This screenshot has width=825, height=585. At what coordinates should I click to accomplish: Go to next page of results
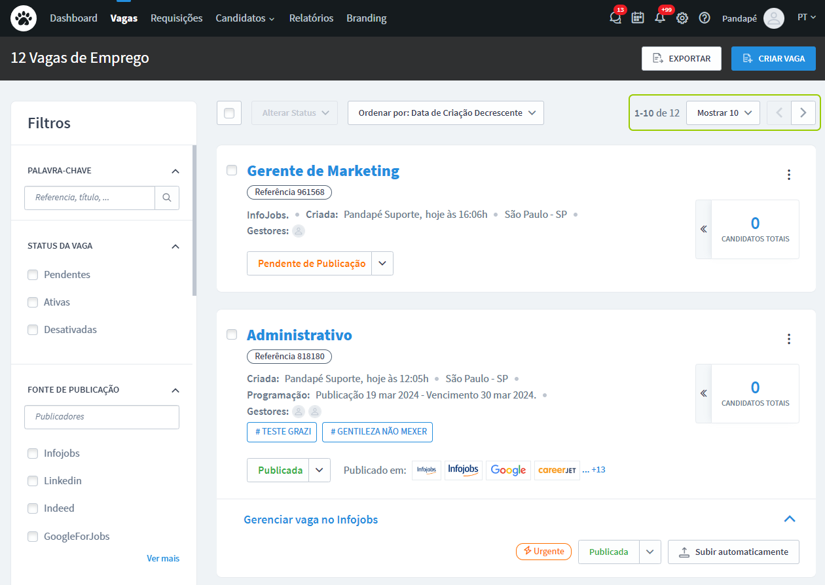pyautogui.click(x=803, y=113)
